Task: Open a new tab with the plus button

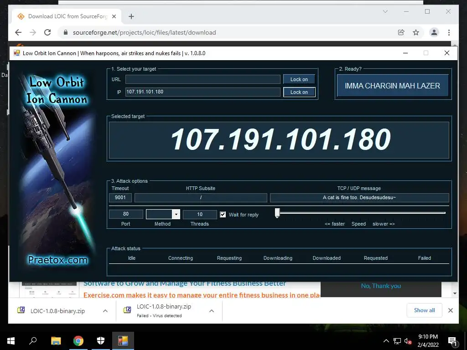Action: [131, 16]
